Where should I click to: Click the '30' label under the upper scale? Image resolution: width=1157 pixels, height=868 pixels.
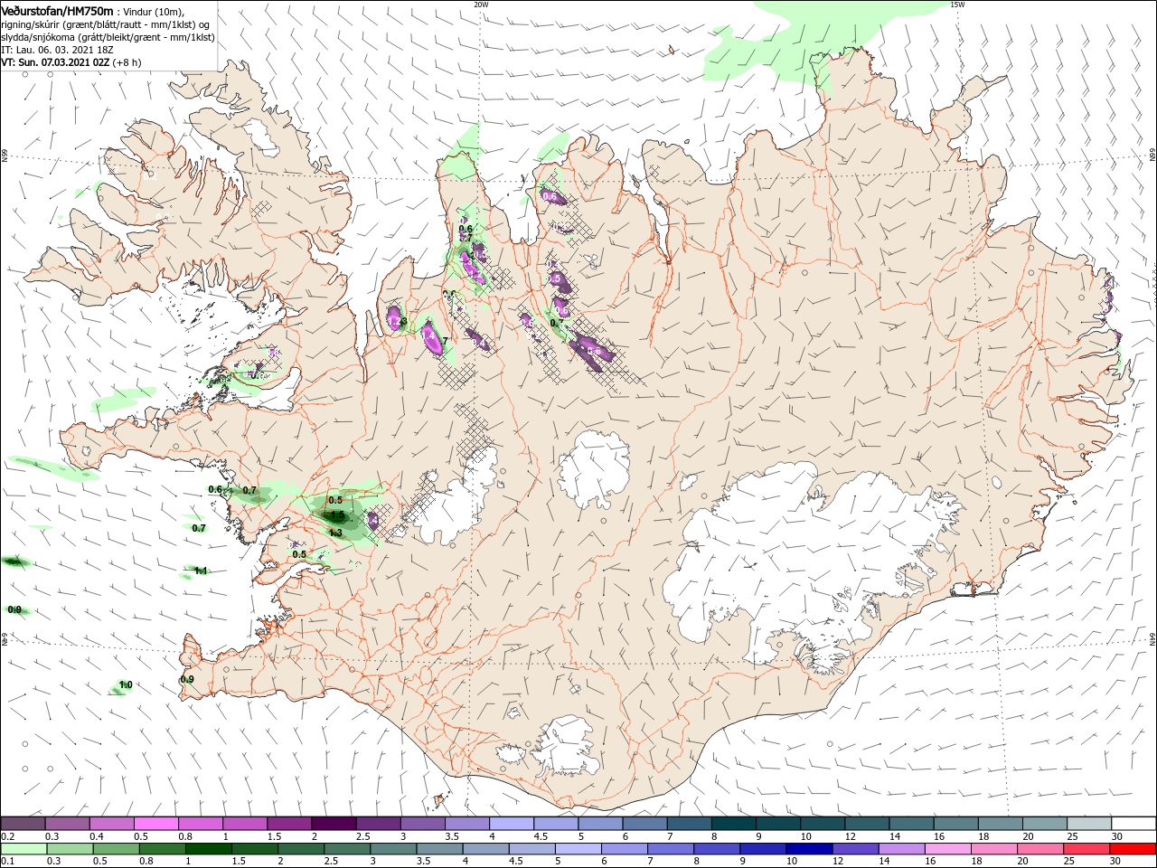1117,836
